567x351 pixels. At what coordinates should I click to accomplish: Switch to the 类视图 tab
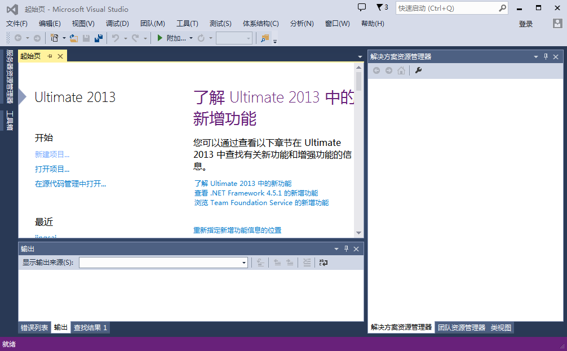click(x=501, y=327)
